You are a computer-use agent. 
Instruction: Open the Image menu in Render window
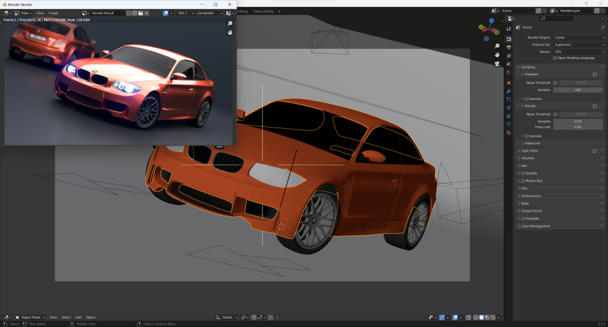[x=53, y=13]
